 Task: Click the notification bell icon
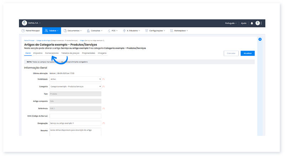click(x=252, y=23)
